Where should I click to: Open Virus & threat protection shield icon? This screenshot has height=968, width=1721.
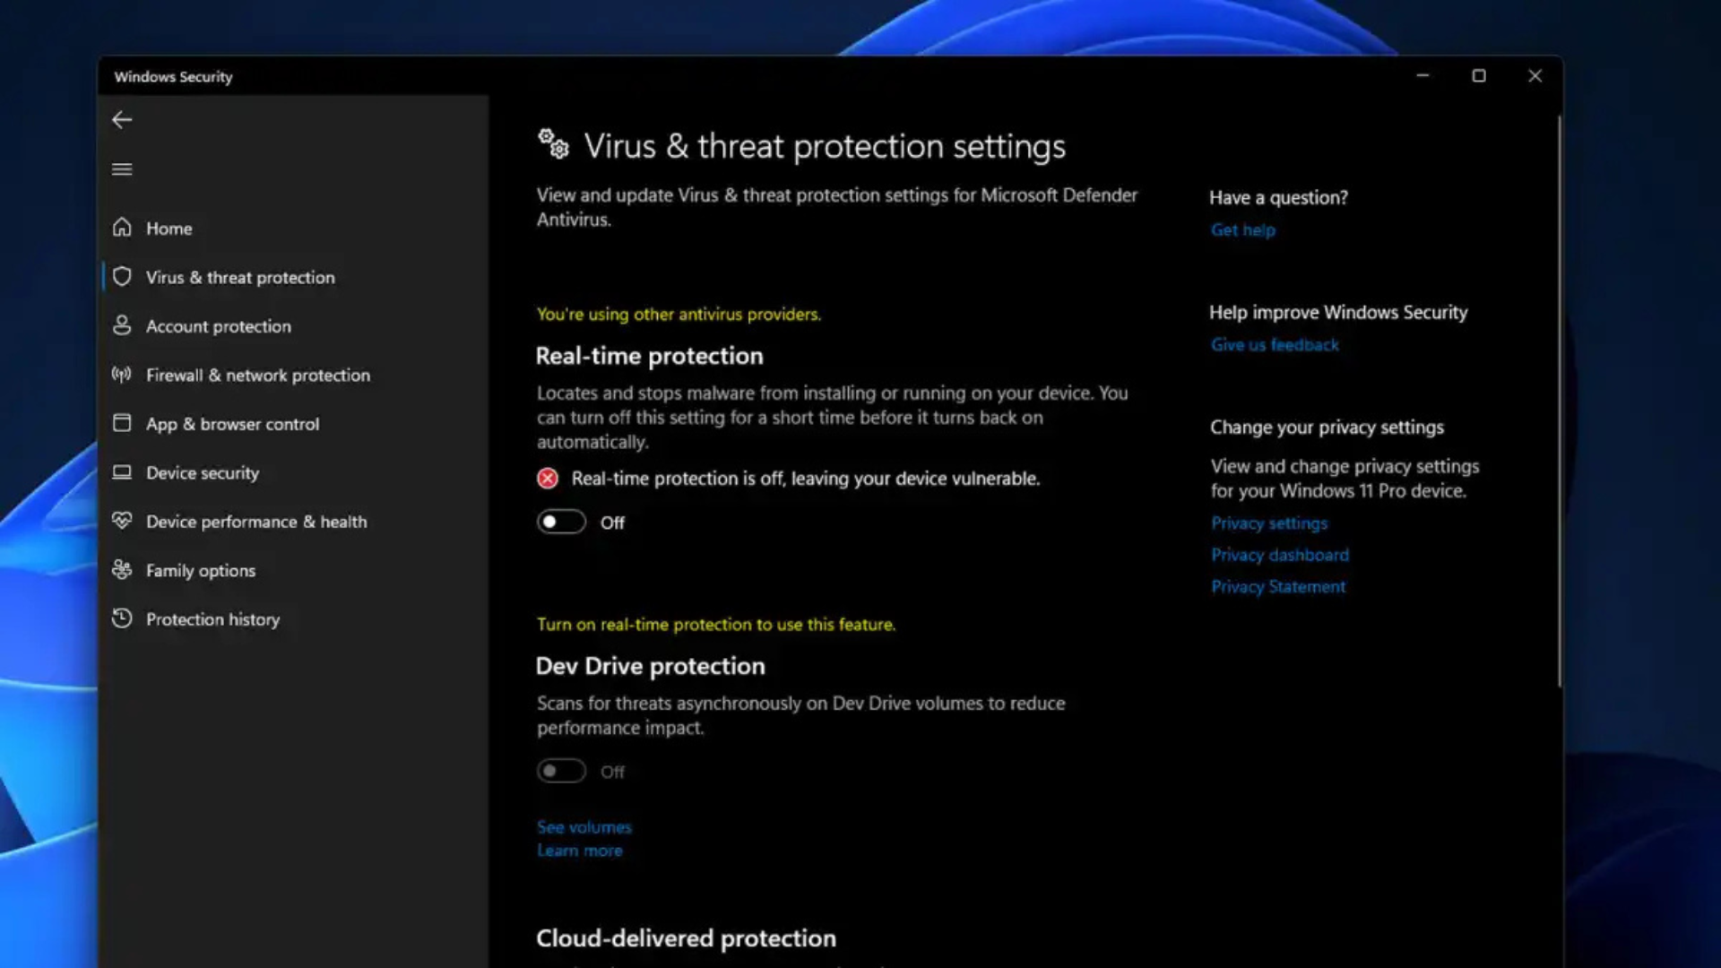[x=123, y=277]
